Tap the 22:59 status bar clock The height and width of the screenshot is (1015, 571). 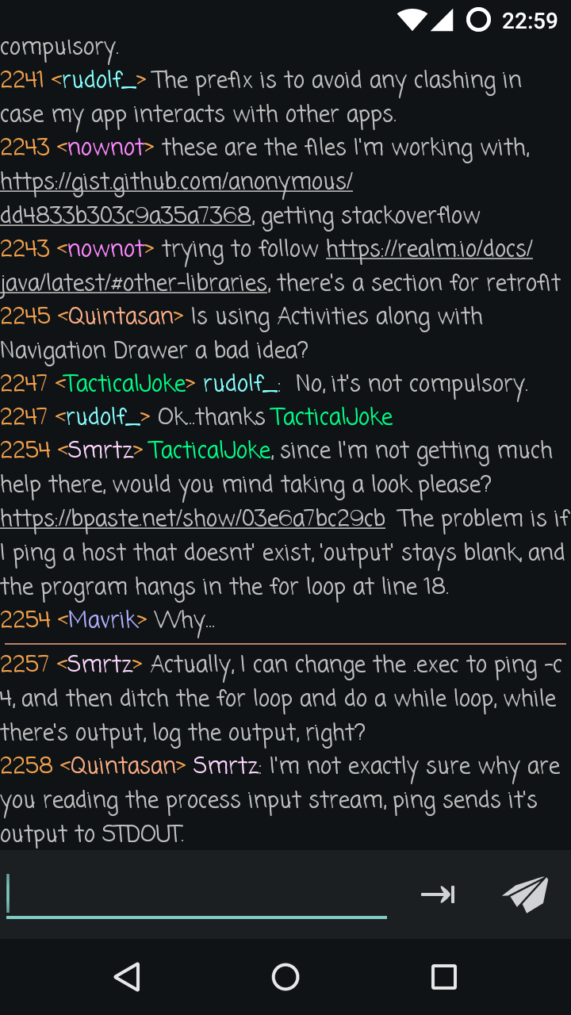[x=530, y=21]
